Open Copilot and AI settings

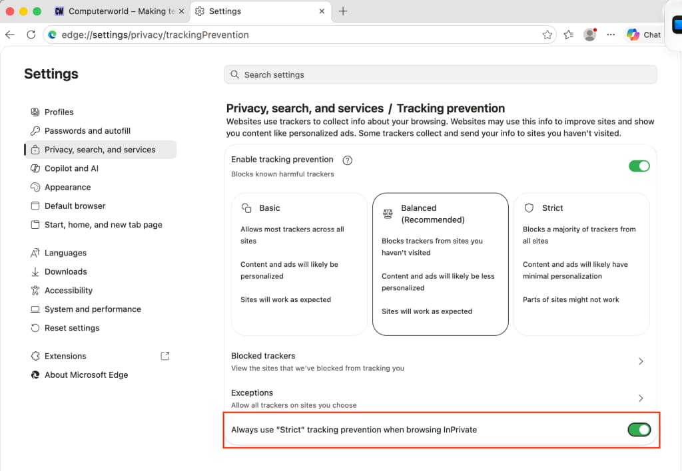[100, 168]
